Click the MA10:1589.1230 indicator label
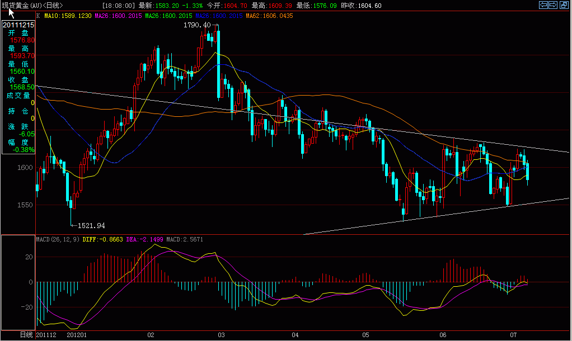Image resolution: width=572 pixels, height=341 pixels. 68,16
